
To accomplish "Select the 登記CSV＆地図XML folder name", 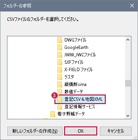I will click(x=84, y=99).
